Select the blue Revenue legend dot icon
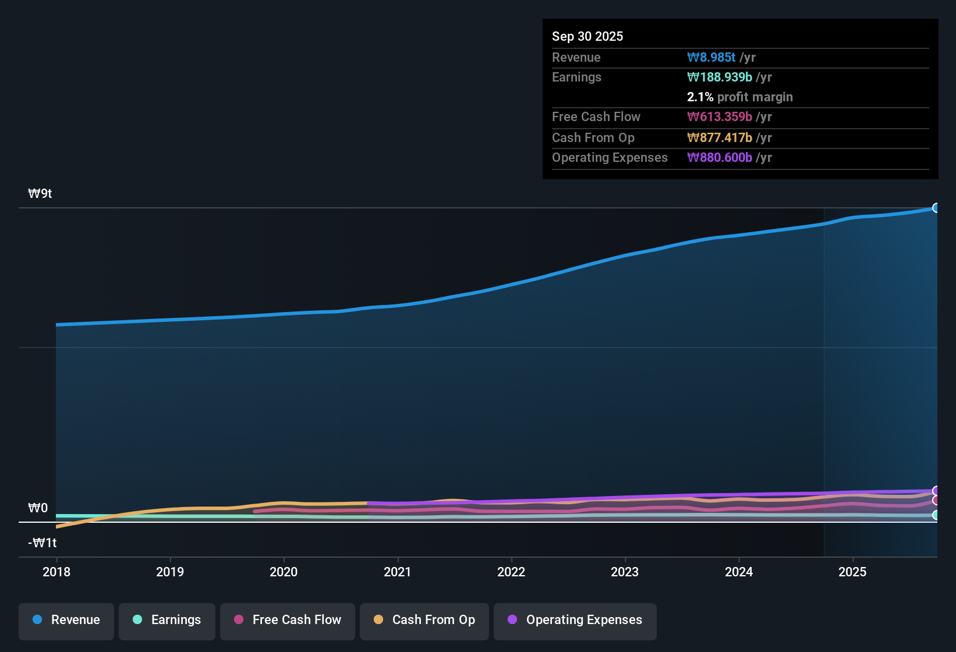The width and height of the screenshot is (956, 652). click(37, 620)
